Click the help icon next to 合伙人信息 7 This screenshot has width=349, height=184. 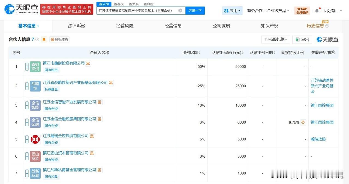click(37, 39)
